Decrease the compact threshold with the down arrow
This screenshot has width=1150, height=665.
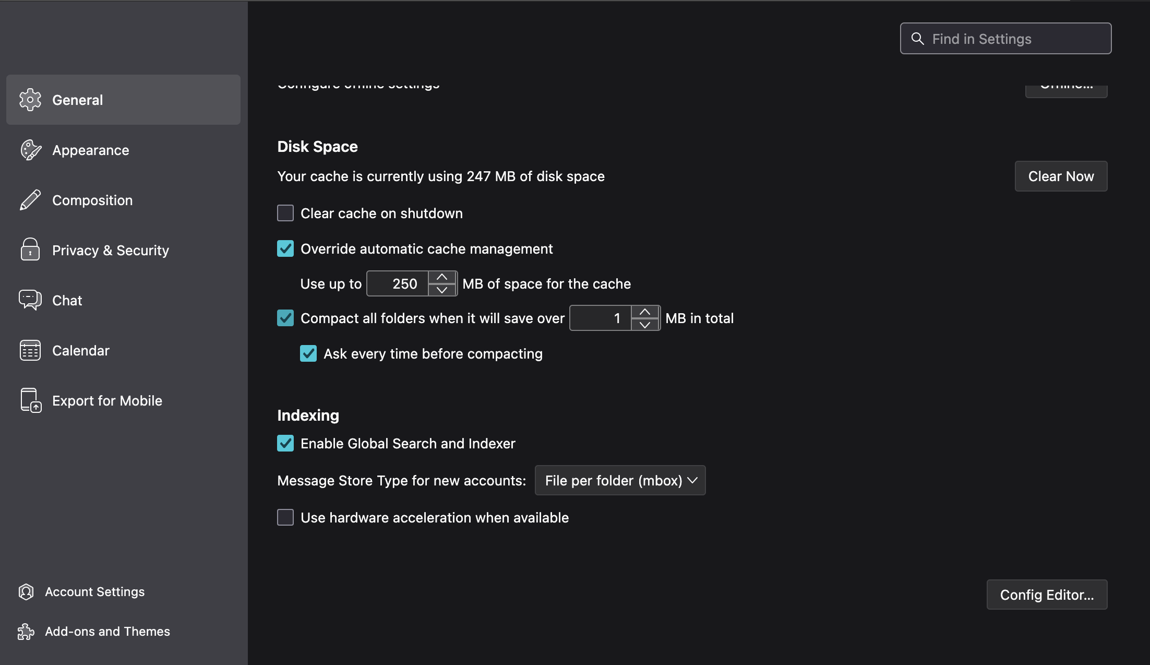click(x=645, y=325)
